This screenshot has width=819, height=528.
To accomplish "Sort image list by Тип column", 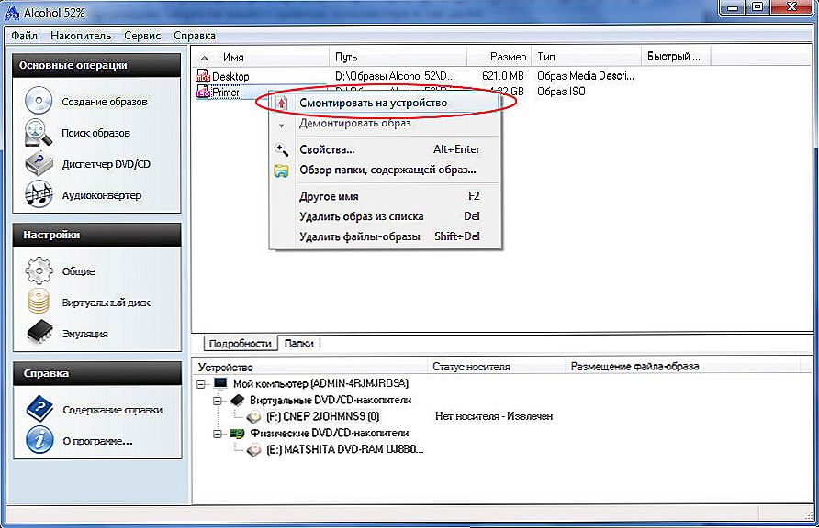I will click(x=586, y=57).
